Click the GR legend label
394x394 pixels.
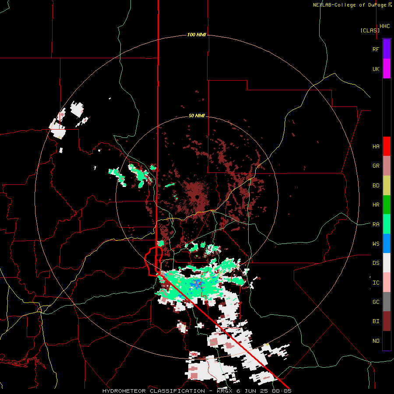click(x=376, y=166)
